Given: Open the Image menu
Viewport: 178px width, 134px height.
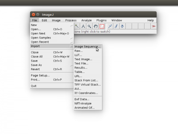Looking at the screenshot, I should (56, 20).
